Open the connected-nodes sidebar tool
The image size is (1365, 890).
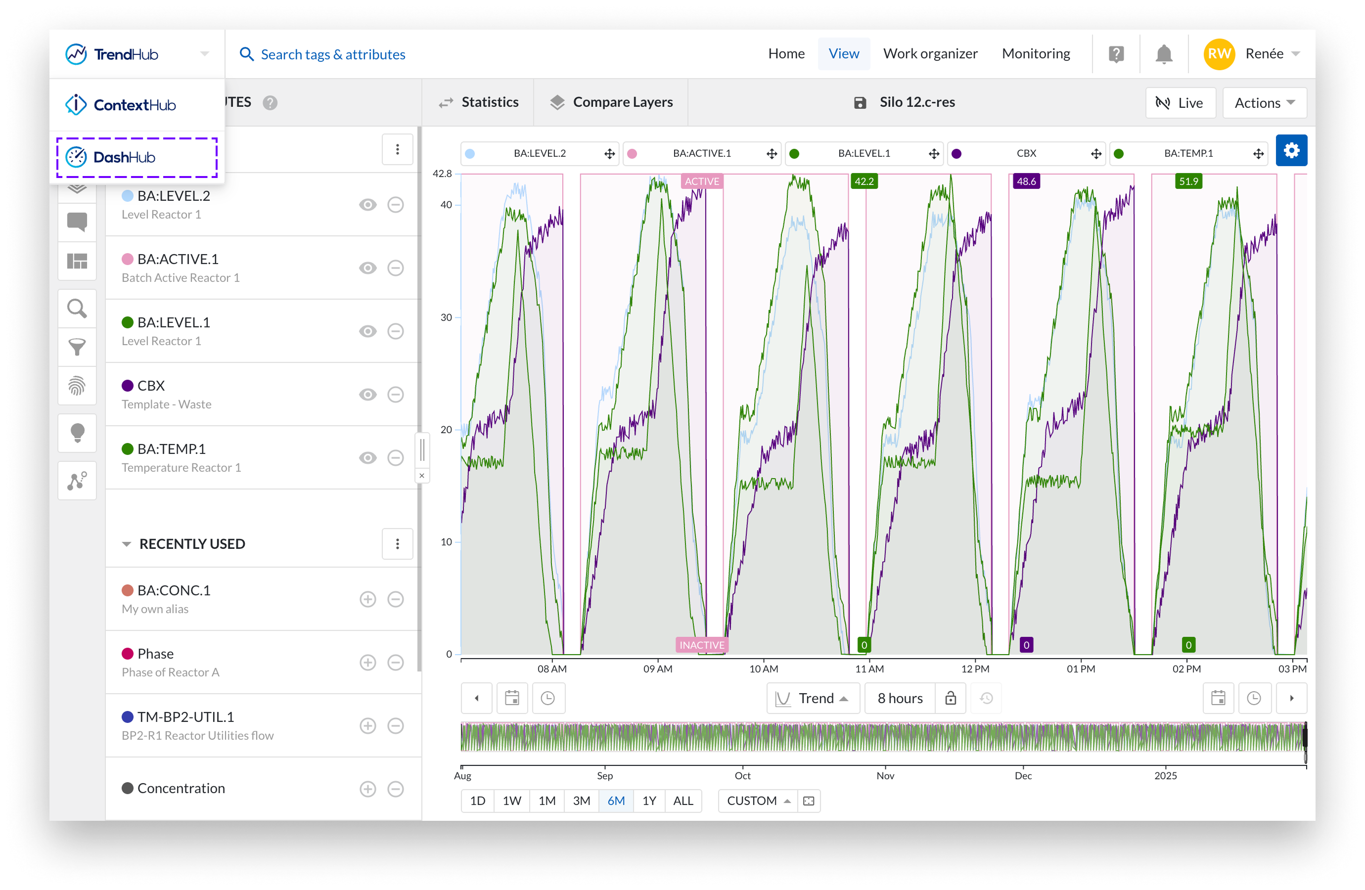77,481
